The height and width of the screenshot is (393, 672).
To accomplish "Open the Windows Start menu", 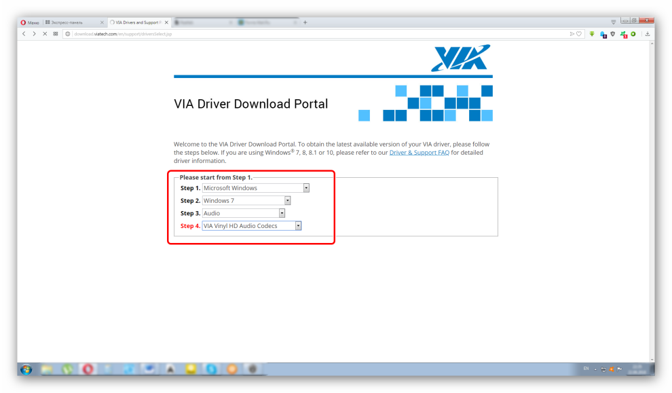I will click(26, 369).
